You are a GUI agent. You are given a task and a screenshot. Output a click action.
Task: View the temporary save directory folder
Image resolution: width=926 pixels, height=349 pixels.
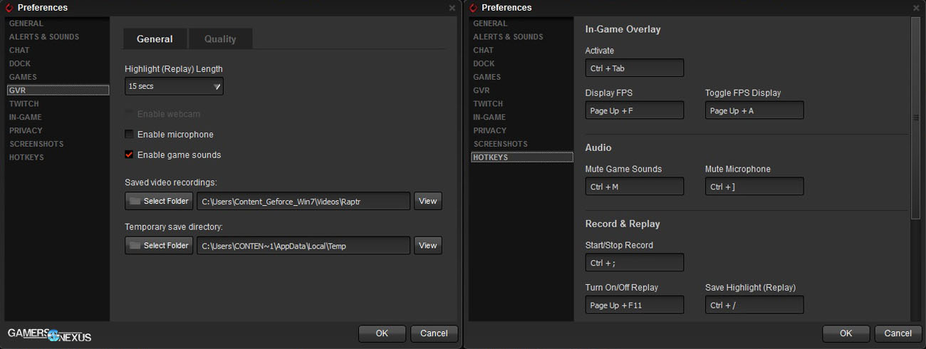[428, 245]
